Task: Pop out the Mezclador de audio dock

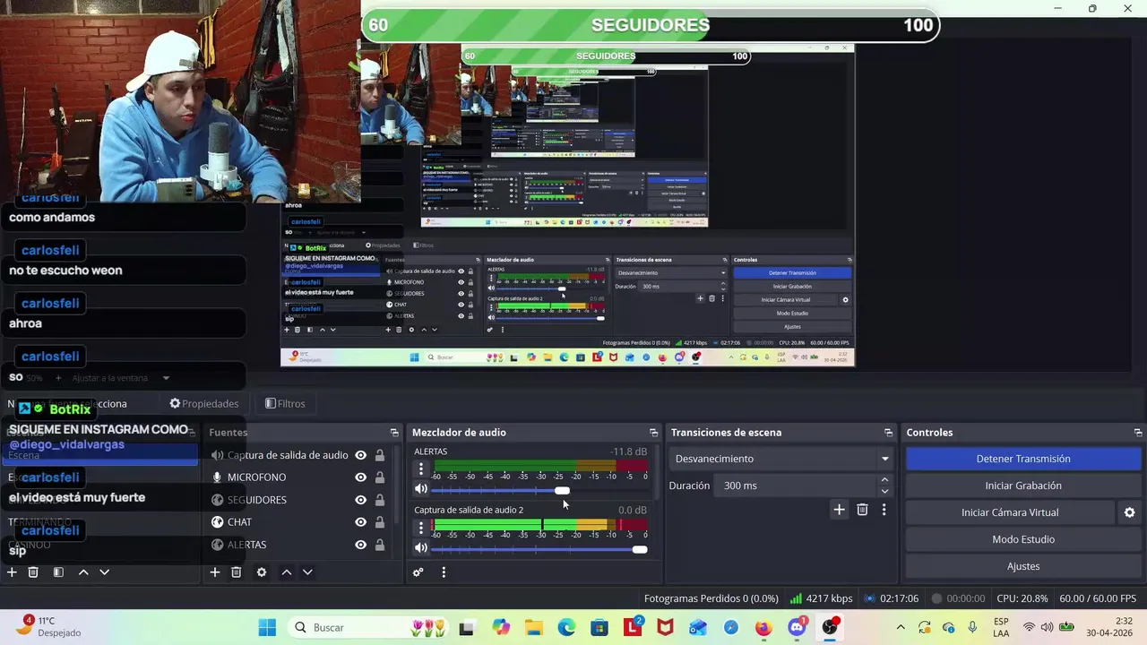Action: pos(653,433)
